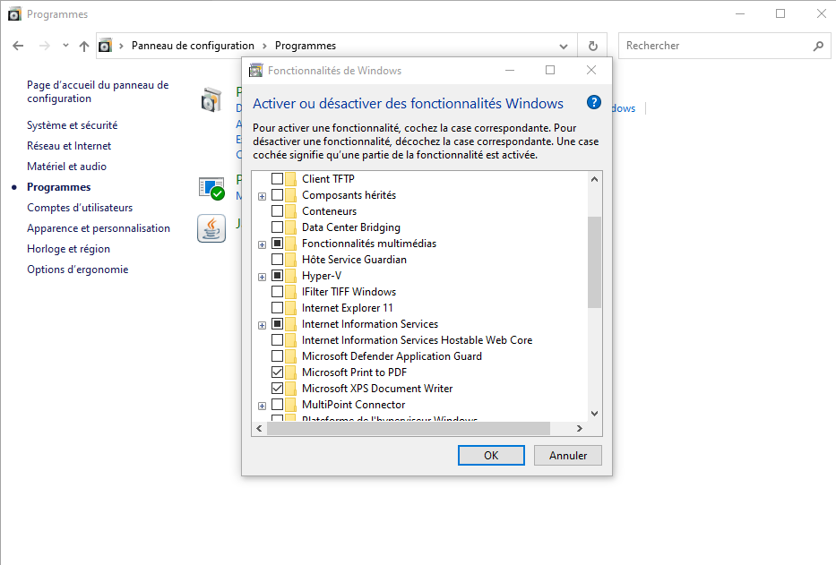Click into the Rechercher search field
This screenshot has height=565, width=836.
tap(715, 46)
